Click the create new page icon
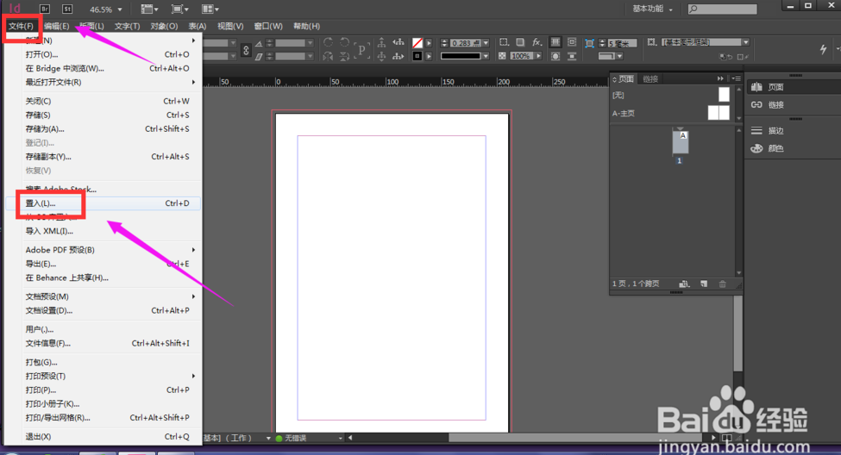Screen dimensions: 841x455 coord(703,284)
